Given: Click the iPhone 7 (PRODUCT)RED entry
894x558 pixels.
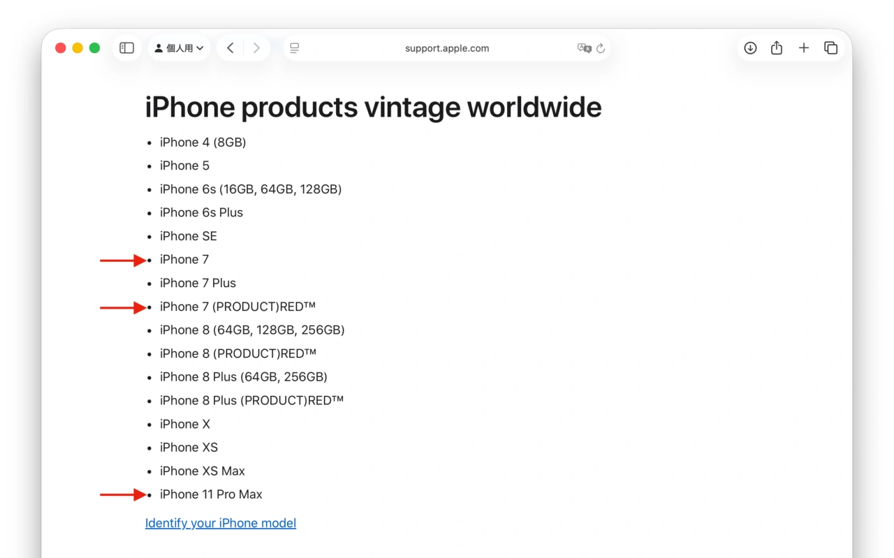Looking at the screenshot, I should [x=237, y=306].
